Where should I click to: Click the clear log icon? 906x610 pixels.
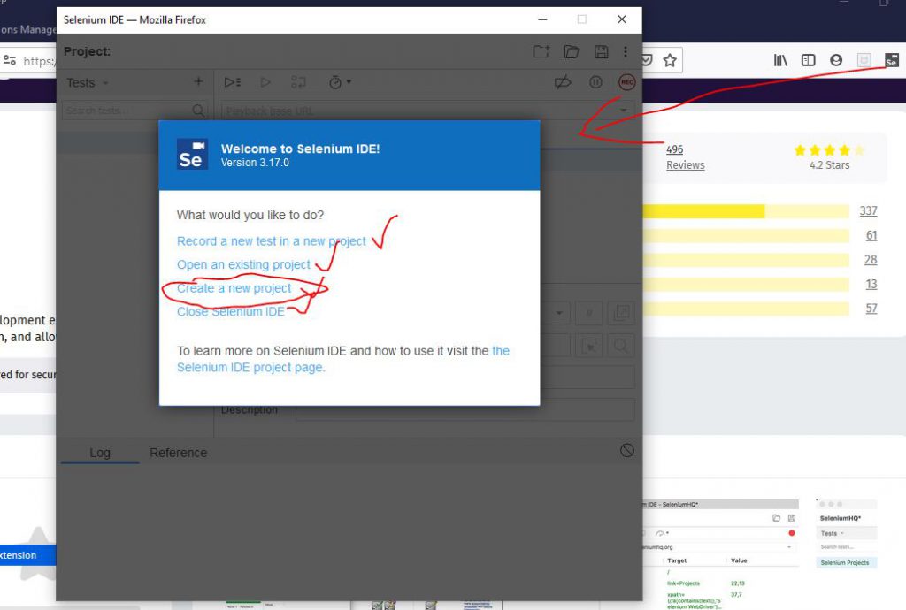[626, 450]
